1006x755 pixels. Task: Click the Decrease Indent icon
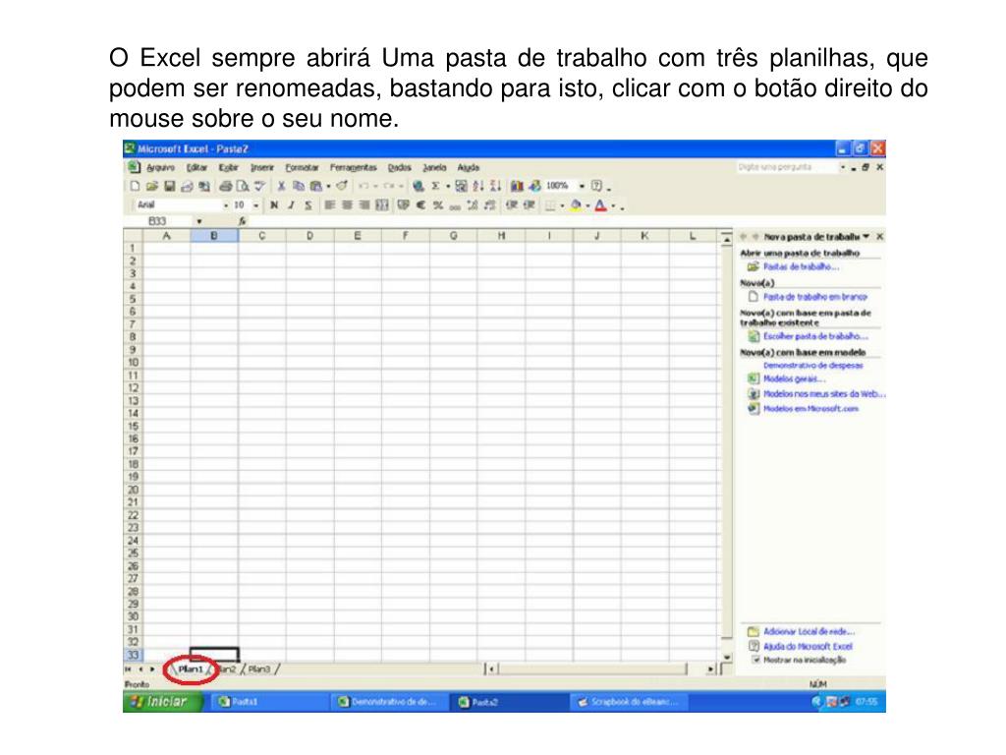tap(511, 204)
